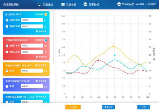Click the 光功率计6334B card title

(13, 15)
